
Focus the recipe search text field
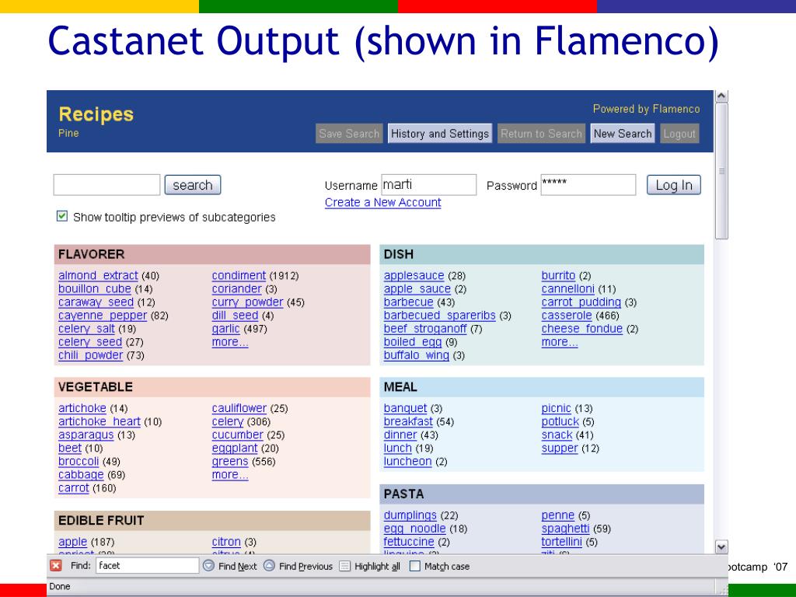click(106, 185)
